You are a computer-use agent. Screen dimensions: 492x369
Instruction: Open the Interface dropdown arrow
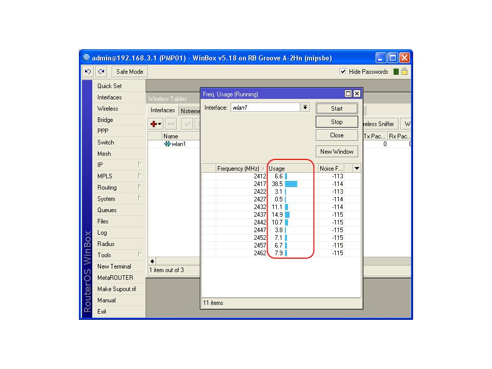click(305, 107)
